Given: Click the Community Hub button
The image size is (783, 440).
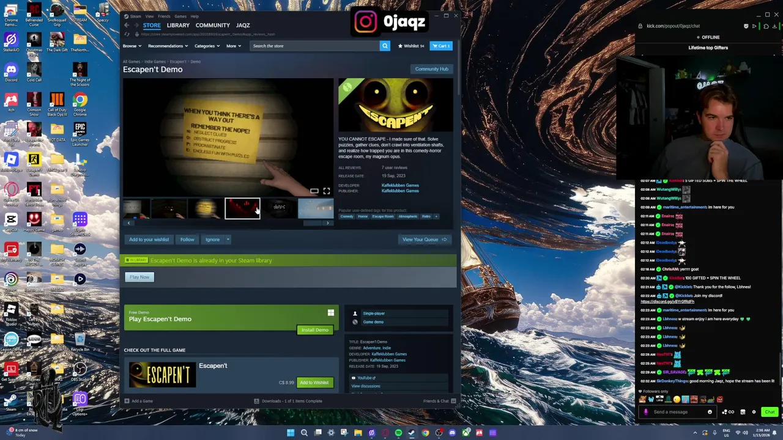Looking at the screenshot, I should pos(432,69).
